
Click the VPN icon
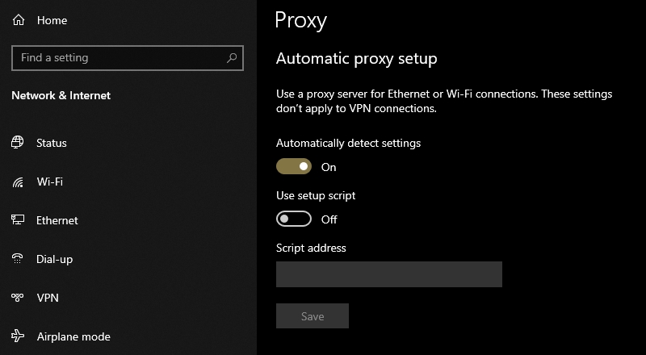18,298
